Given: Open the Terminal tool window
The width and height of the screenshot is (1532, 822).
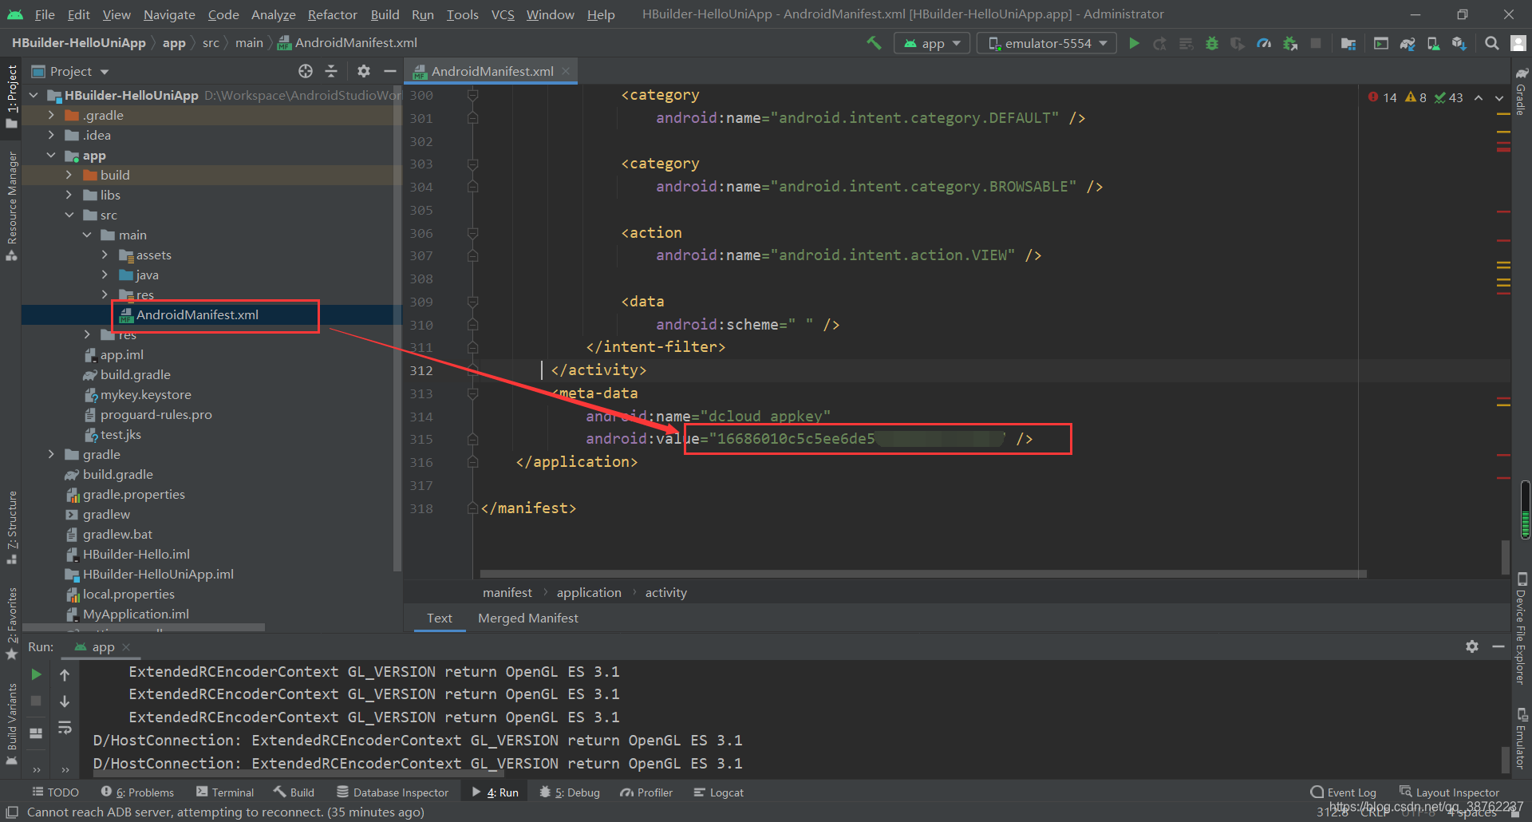Looking at the screenshot, I should pyautogui.click(x=224, y=792).
